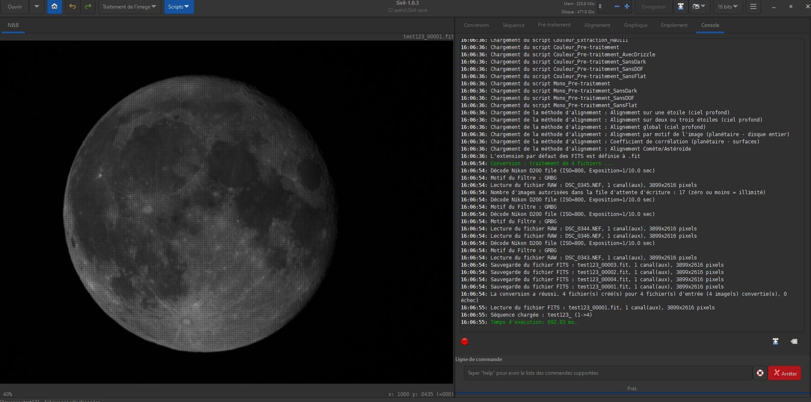Switch to the Pré-traitement tab
Viewport: 811px width, 402px height.
(554, 25)
